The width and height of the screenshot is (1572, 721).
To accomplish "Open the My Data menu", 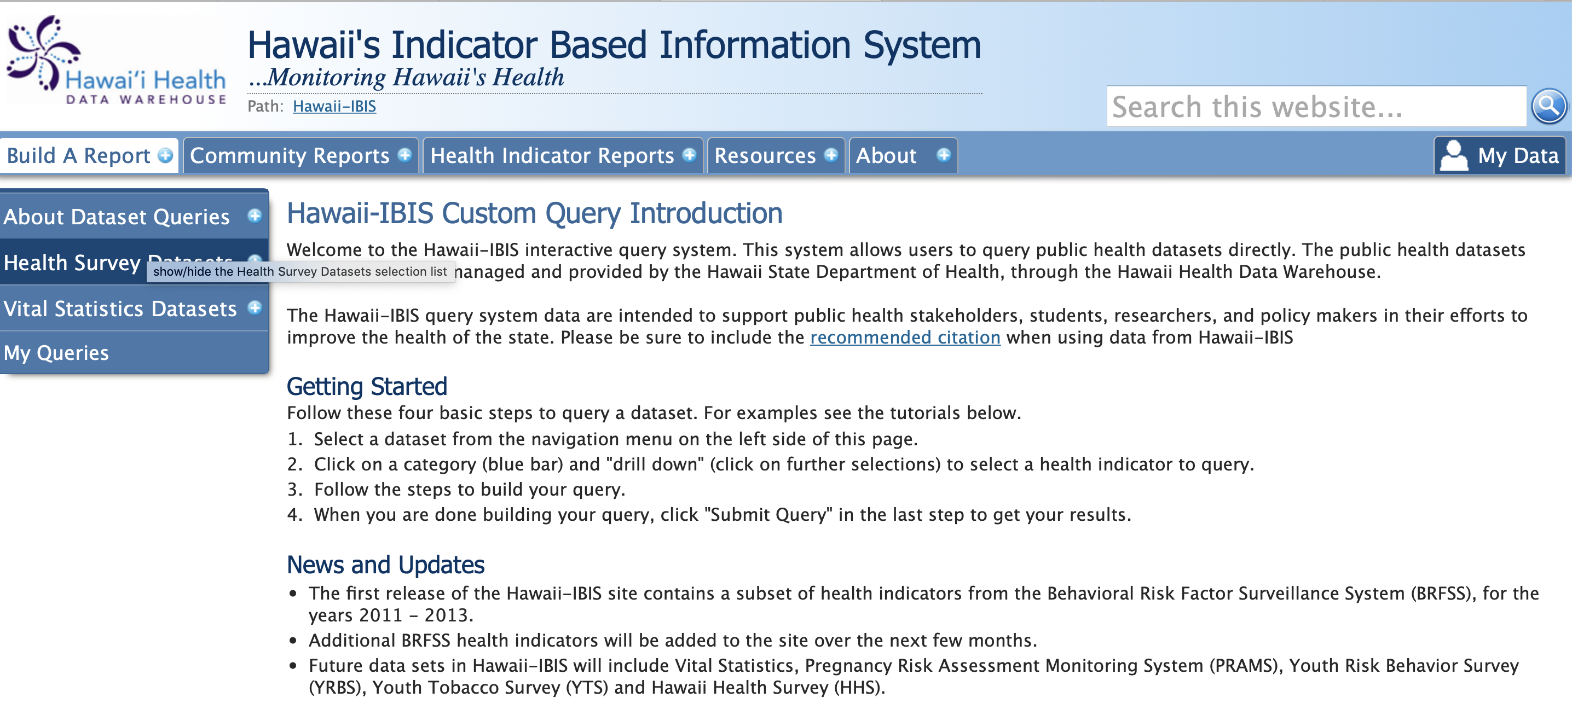I will pyautogui.click(x=1500, y=155).
